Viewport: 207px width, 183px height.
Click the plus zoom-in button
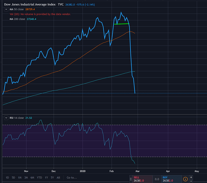pos(191,177)
